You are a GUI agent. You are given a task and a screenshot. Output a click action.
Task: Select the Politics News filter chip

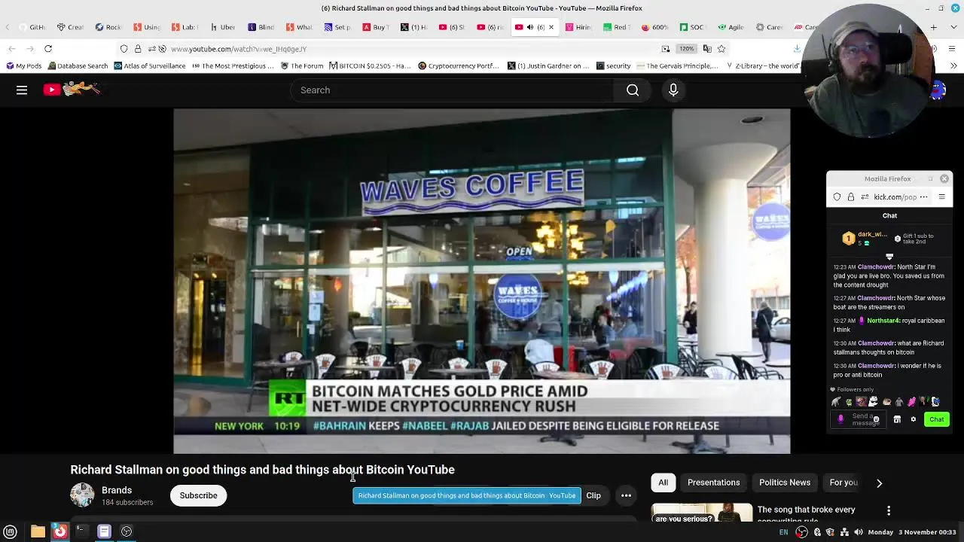785,483
